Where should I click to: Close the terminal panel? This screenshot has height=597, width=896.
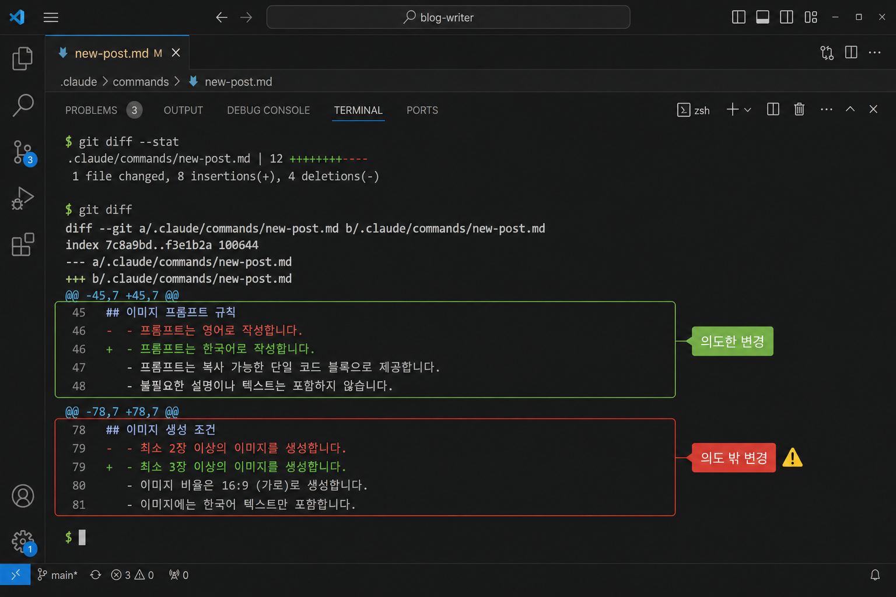point(873,109)
